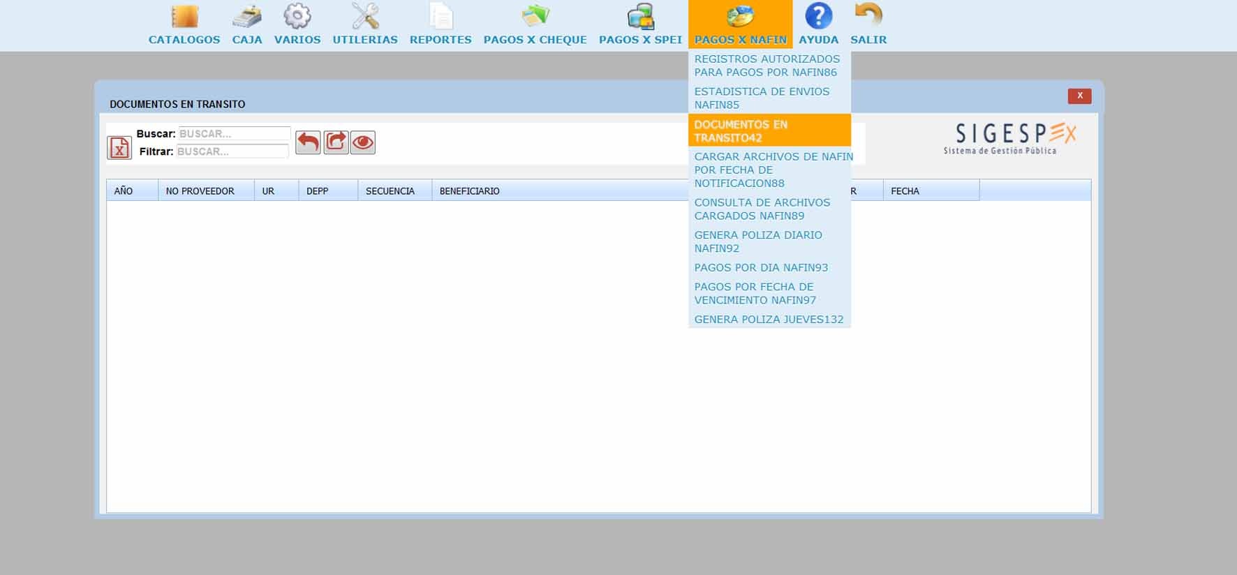Click the REPORTES menu label
1237x575 pixels.
tap(440, 40)
